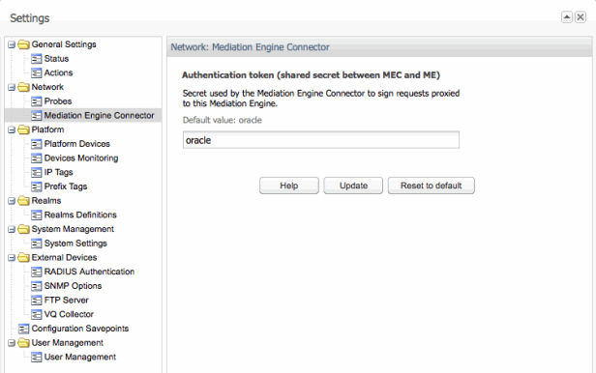Click the System Management folder label
This screenshot has width=596, height=373.
[x=73, y=229]
